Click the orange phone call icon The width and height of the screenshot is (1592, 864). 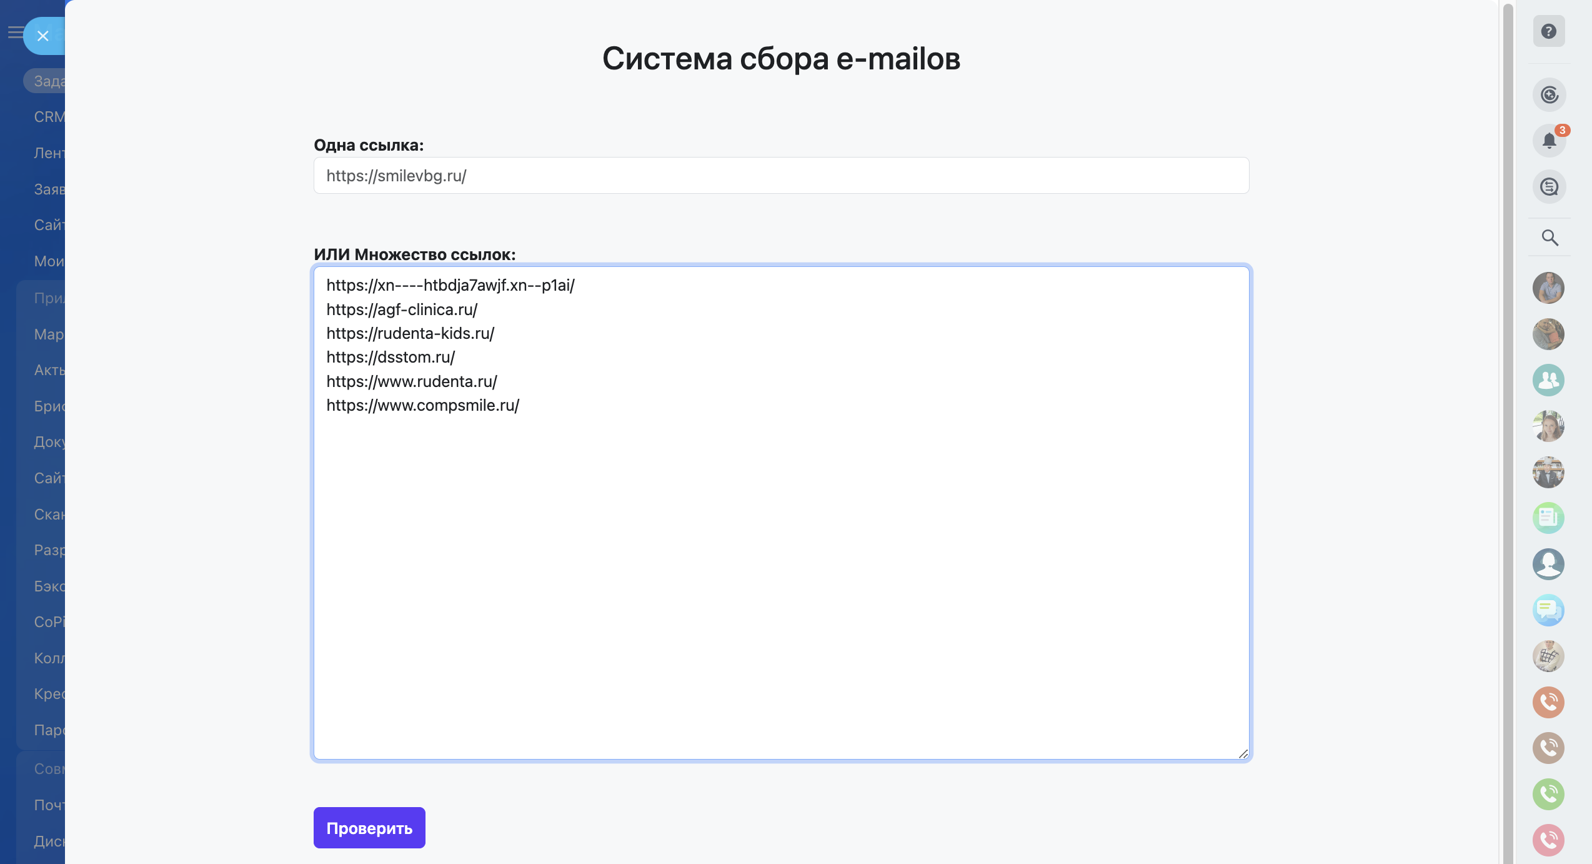(1548, 702)
